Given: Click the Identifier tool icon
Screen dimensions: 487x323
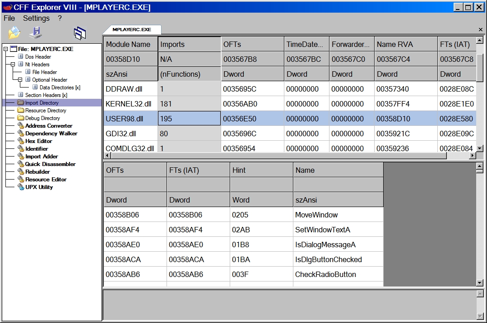Looking at the screenshot, I should coord(21,148).
